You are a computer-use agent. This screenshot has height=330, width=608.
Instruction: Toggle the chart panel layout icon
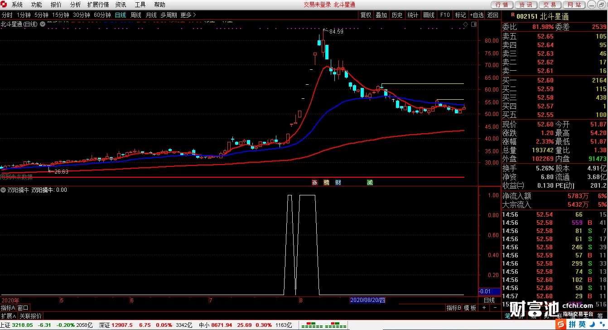coord(473,24)
